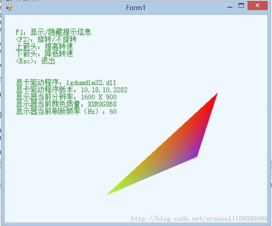Click the Form1 title text
Image resolution: width=272 pixels, height=226 pixels.
click(136, 8)
